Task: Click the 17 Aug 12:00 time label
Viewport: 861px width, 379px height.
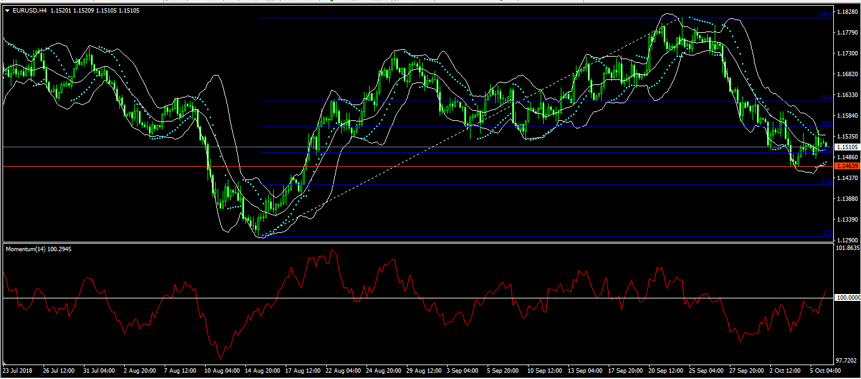Action: coord(302,371)
